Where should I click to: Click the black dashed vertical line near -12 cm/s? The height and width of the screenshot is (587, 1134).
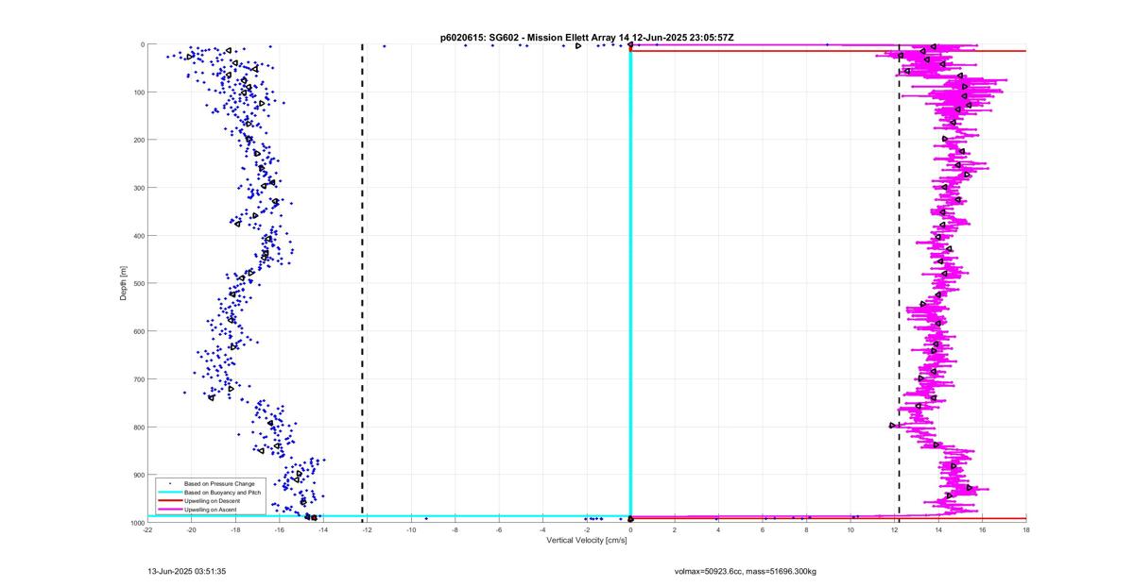[363, 283]
